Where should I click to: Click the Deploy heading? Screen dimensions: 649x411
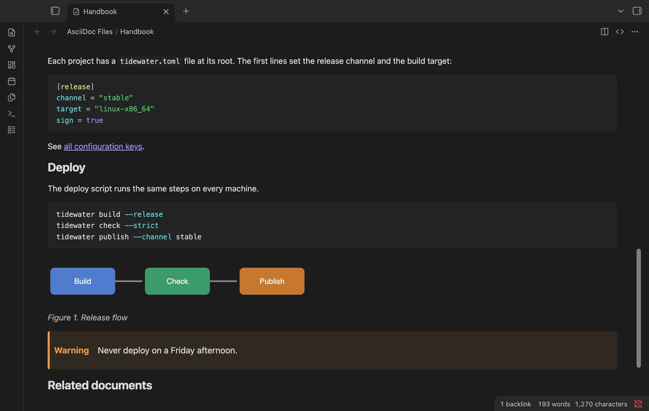click(67, 168)
